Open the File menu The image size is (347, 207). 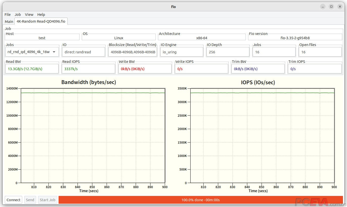pyautogui.click(x=8, y=15)
